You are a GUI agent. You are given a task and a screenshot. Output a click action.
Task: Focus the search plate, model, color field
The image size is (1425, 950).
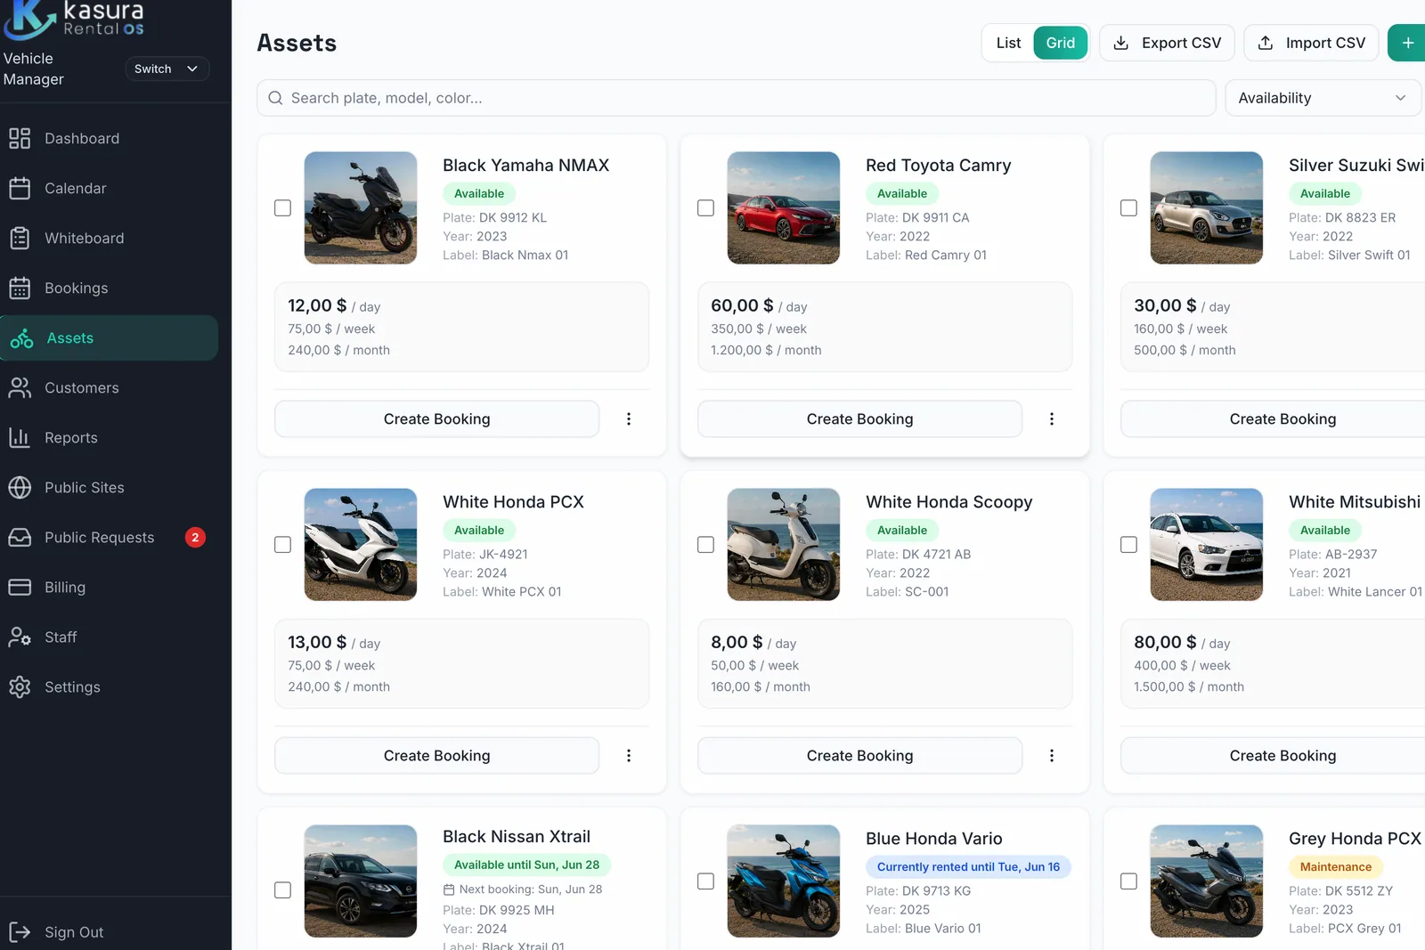pyautogui.click(x=736, y=98)
